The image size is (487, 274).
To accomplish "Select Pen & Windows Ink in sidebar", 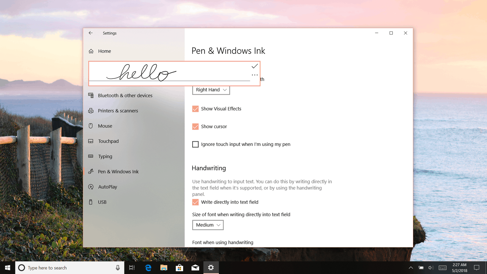I will point(134,172).
